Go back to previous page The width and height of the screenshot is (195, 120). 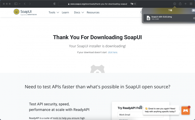point(25,4)
